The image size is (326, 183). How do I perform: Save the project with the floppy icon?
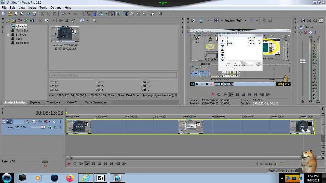coord(16,14)
